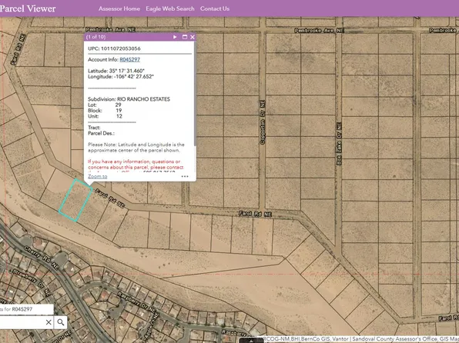Click the 'Strawberry Dr NE' street label
Viewport: 459px width, 343px height.
pos(32,282)
